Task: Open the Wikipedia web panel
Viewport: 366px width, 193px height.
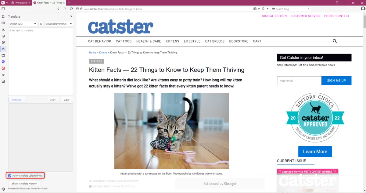Action: point(3,75)
